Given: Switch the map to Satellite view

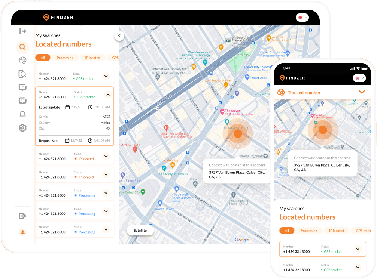Looking at the screenshot, I should tap(140, 230).
